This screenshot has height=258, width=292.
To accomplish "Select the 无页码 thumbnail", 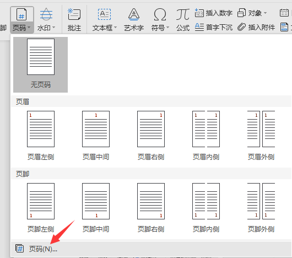I will (41, 64).
